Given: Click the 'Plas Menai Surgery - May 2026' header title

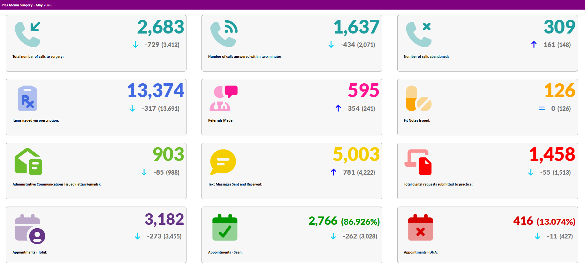Looking at the screenshot, I should pos(27,5).
